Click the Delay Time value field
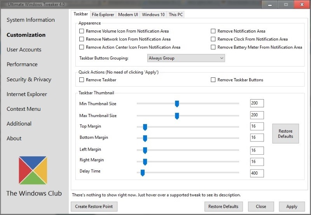The height and width of the screenshot is (215, 311). point(257,173)
